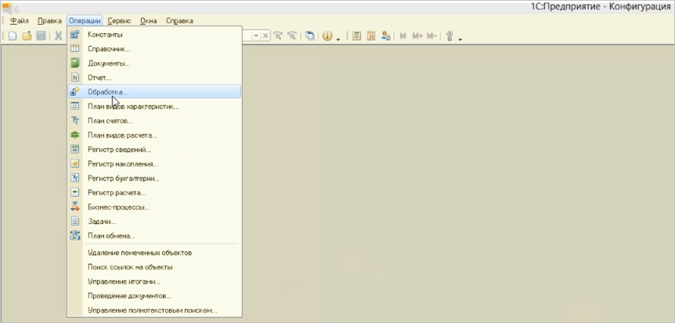675x323 pixels.
Task: Click the Open file folder icon
Action: [x=26, y=36]
